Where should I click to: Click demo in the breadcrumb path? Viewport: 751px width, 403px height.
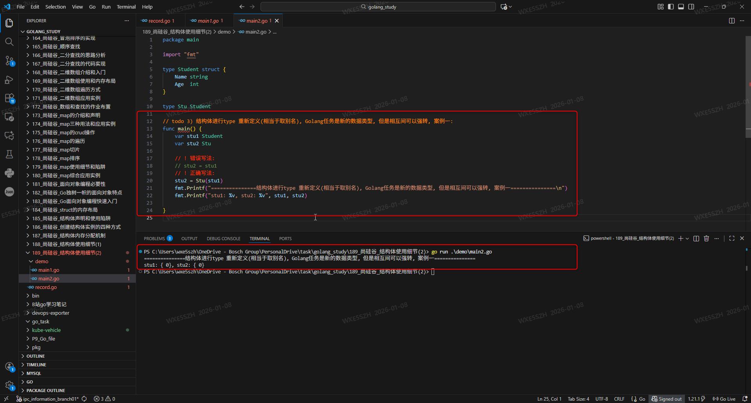tap(224, 32)
